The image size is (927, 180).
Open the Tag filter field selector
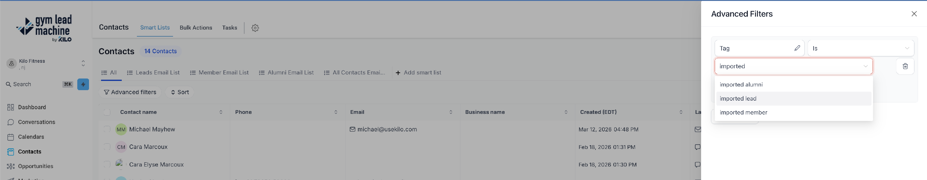759,48
